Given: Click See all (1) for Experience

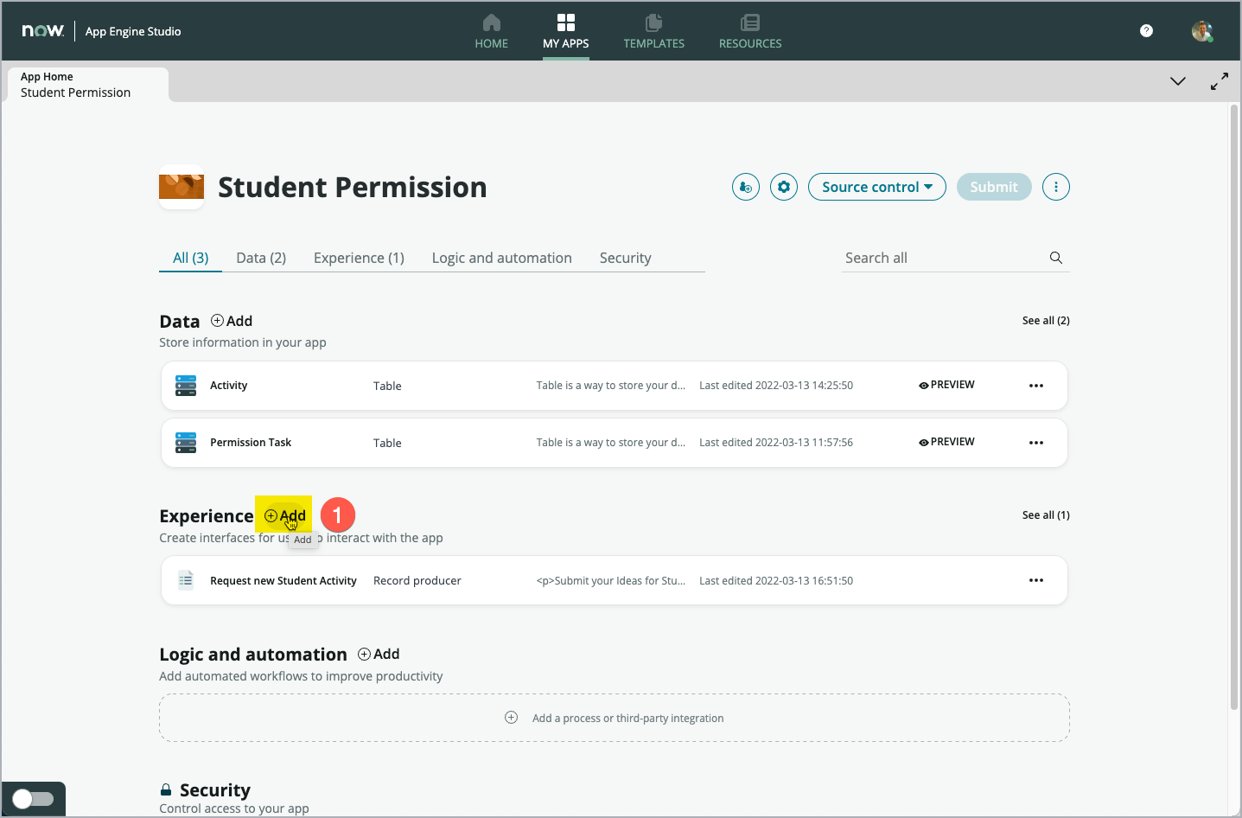Looking at the screenshot, I should pos(1046,515).
